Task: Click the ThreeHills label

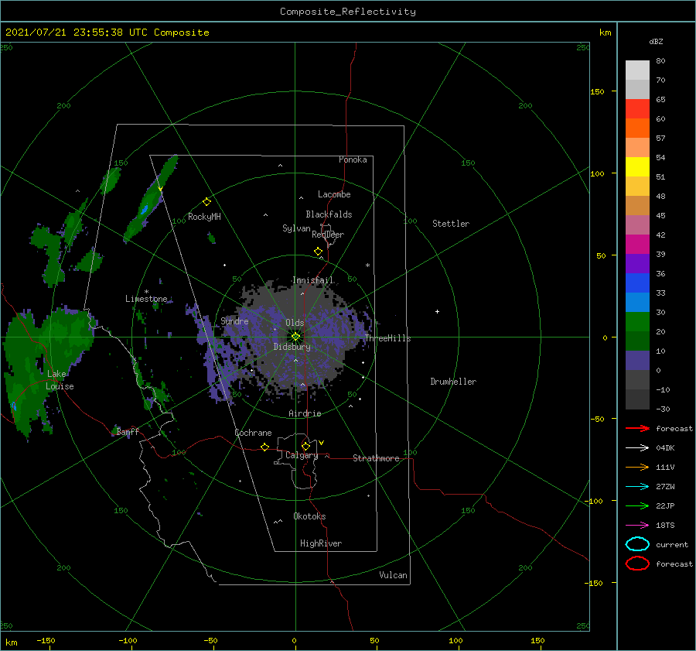Action: pos(387,338)
